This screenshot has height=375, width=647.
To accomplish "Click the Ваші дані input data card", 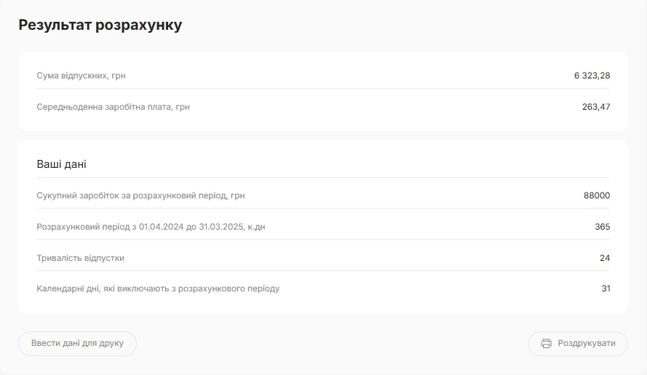I will point(323,226).
